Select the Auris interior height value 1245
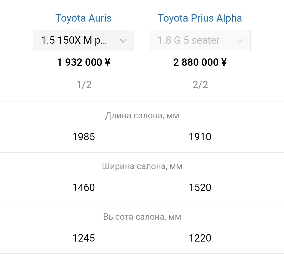This screenshot has width=284, height=266. pyautogui.click(x=84, y=238)
